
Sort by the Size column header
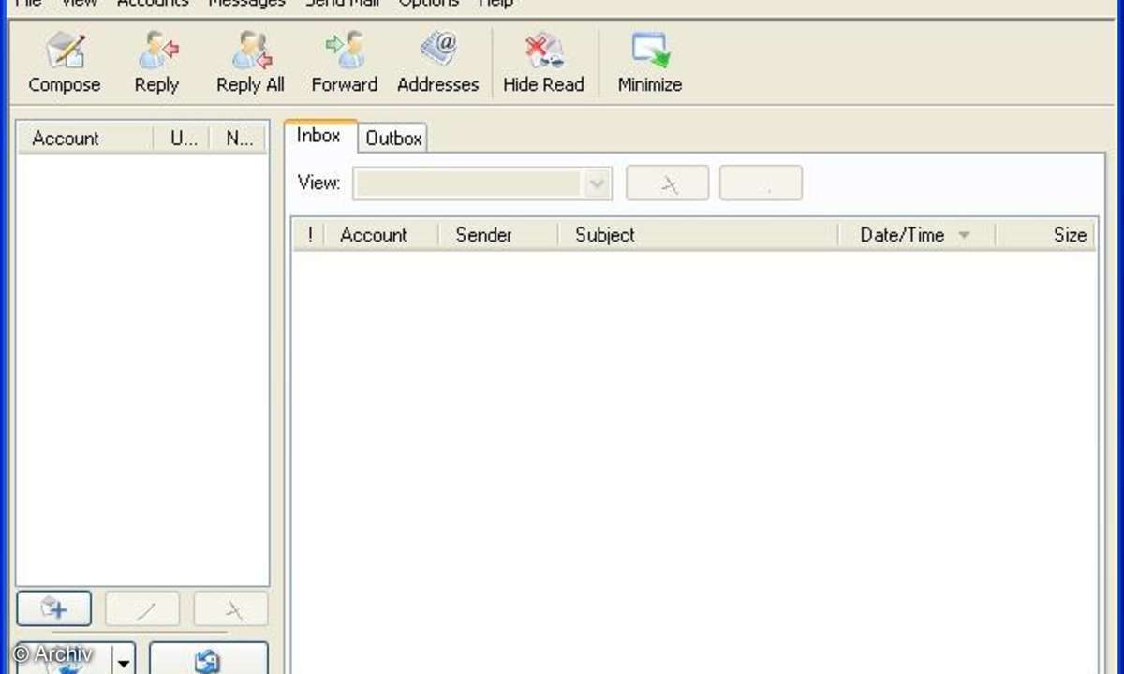(x=1046, y=235)
